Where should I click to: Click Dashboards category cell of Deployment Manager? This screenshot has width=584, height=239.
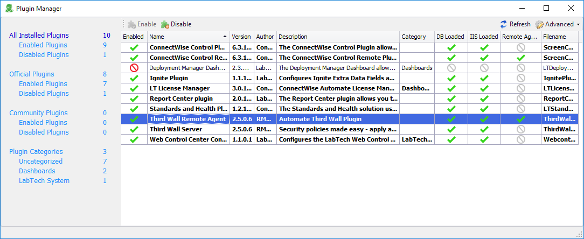click(417, 68)
